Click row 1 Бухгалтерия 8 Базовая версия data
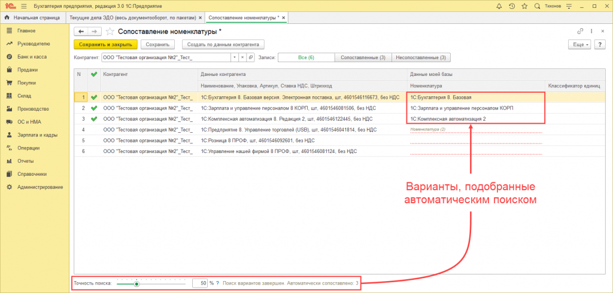Viewport: 613px width, 293px height. pos(302,97)
